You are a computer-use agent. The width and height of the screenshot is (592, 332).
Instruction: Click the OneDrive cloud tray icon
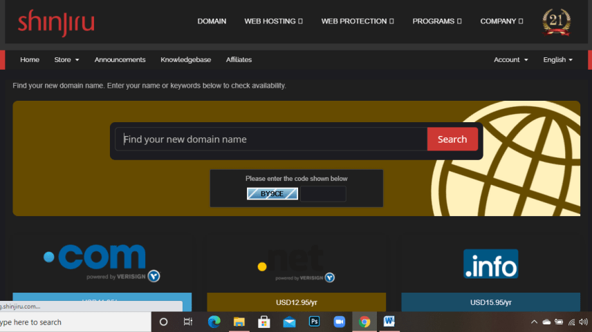click(546, 322)
